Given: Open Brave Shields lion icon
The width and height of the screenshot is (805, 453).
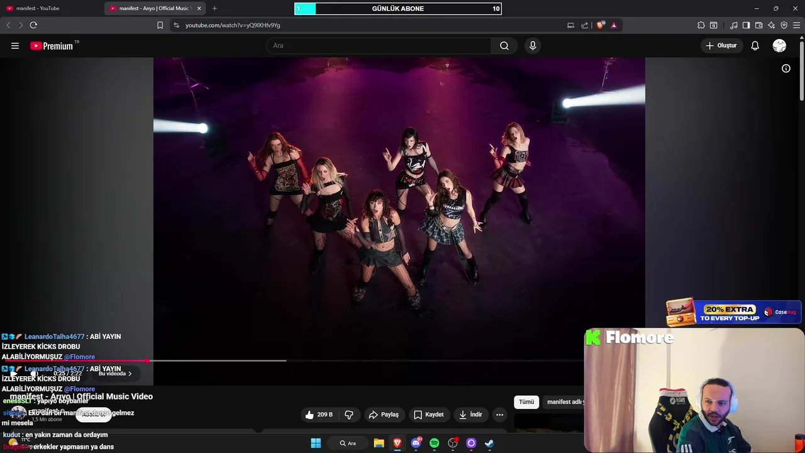Looking at the screenshot, I should tap(601, 25).
